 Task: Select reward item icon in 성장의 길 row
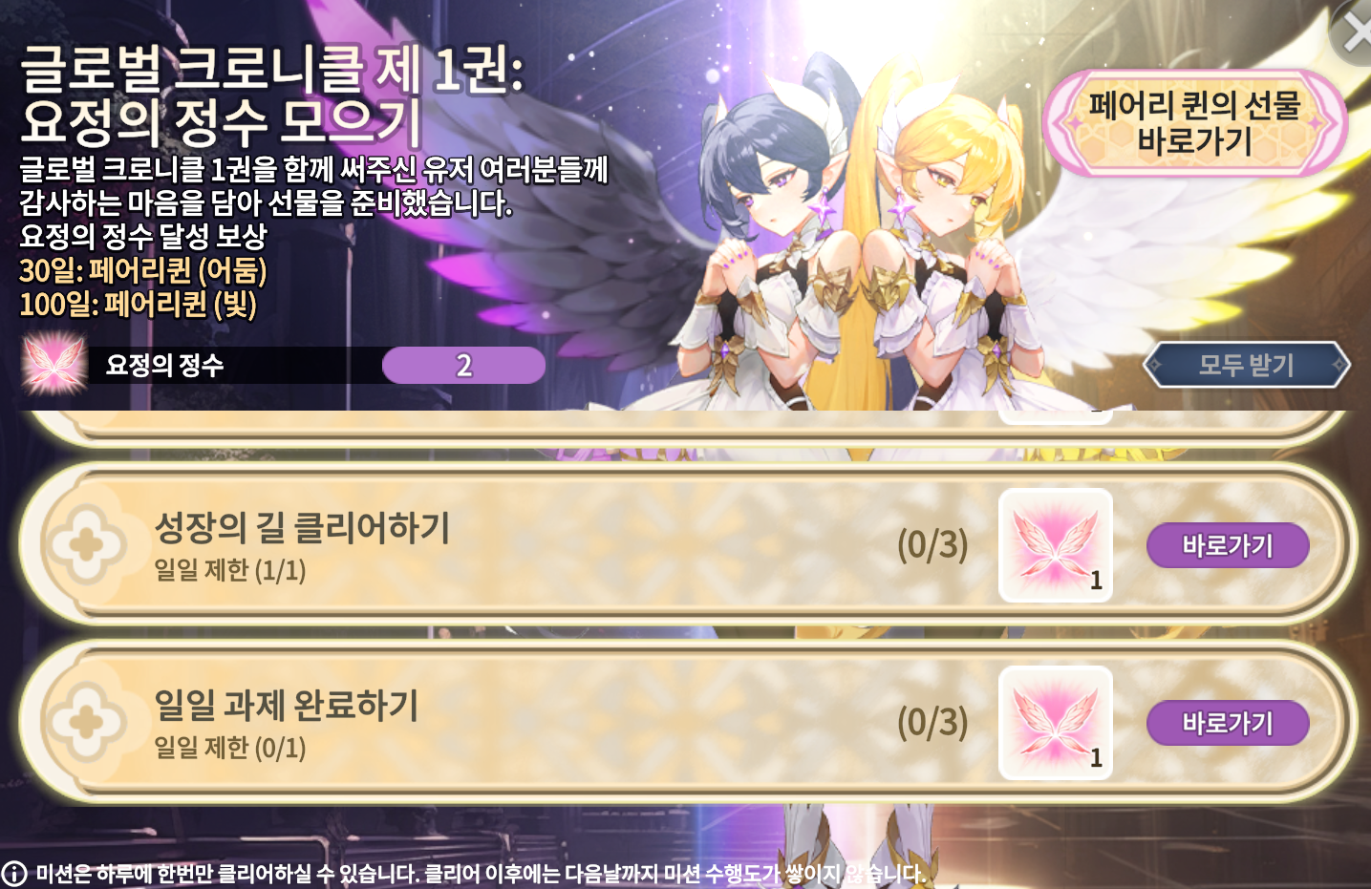[1056, 545]
